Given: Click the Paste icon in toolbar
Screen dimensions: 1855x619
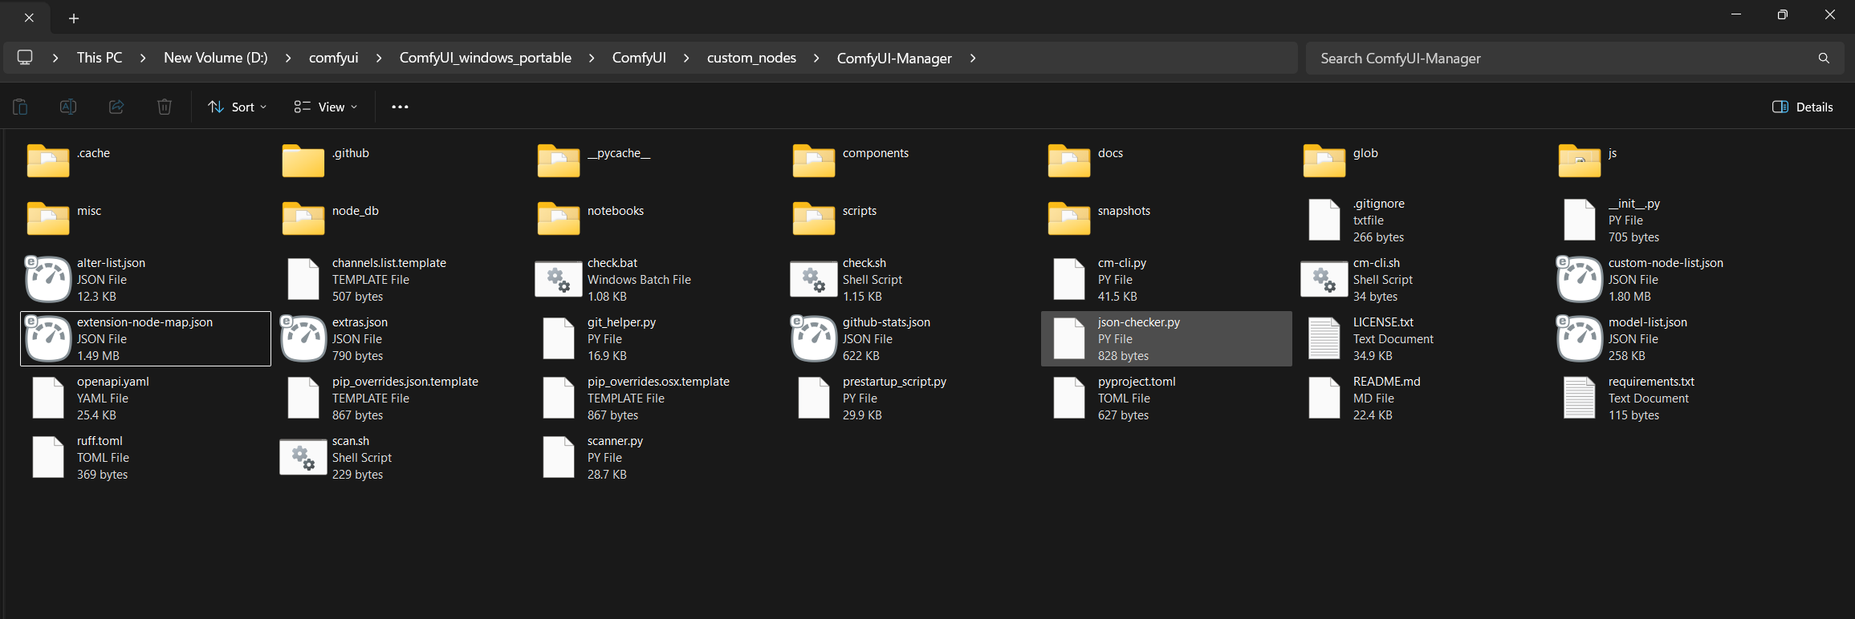Looking at the screenshot, I should (x=20, y=107).
